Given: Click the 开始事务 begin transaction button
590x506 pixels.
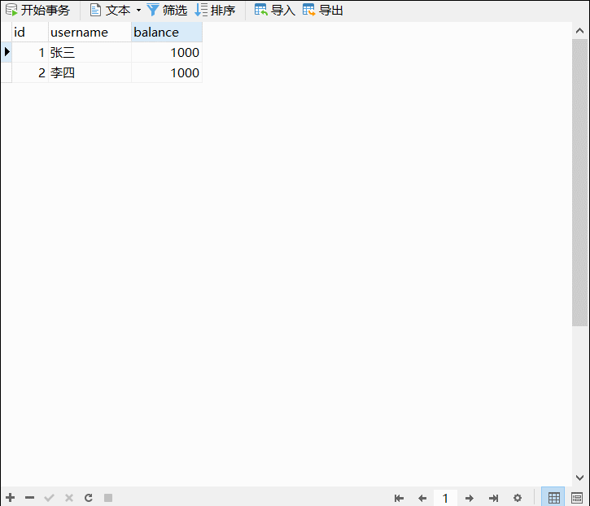Looking at the screenshot, I should pyautogui.click(x=37, y=10).
